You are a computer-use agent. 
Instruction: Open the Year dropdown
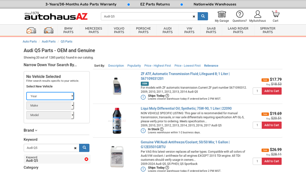[x=50, y=96]
